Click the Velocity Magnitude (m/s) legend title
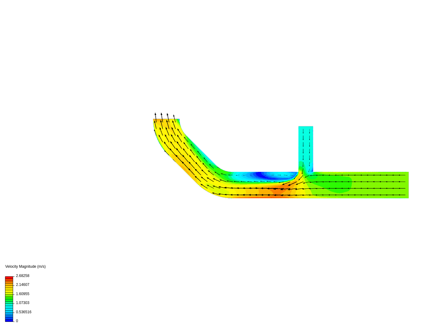 (x=25, y=267)
